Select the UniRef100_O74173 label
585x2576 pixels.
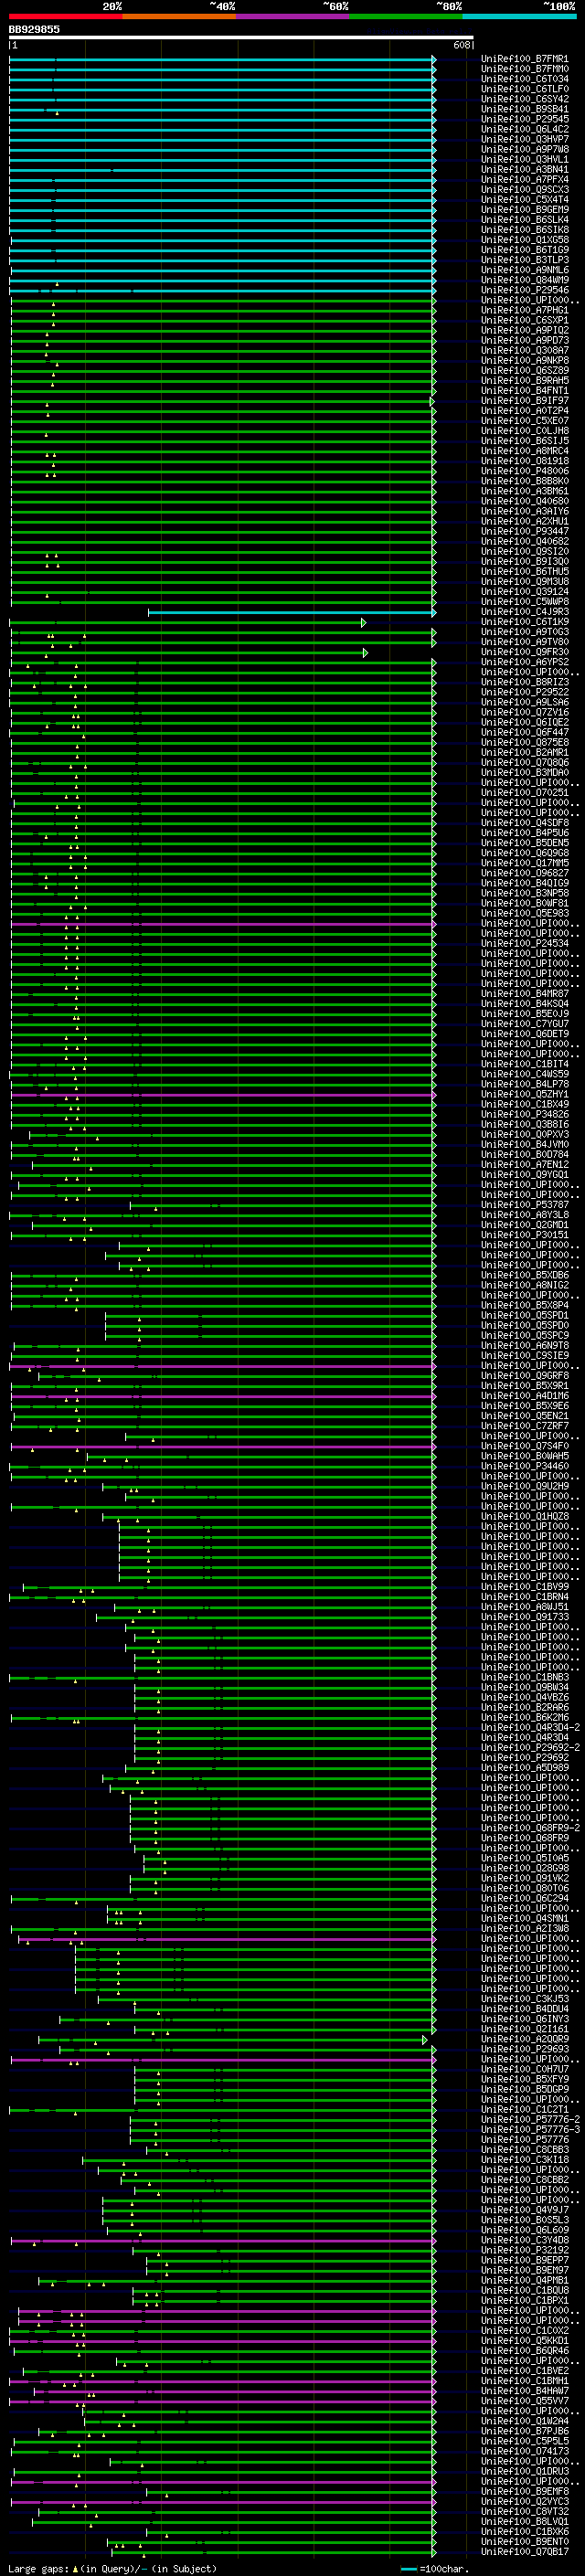click(x=524, y=2450)
